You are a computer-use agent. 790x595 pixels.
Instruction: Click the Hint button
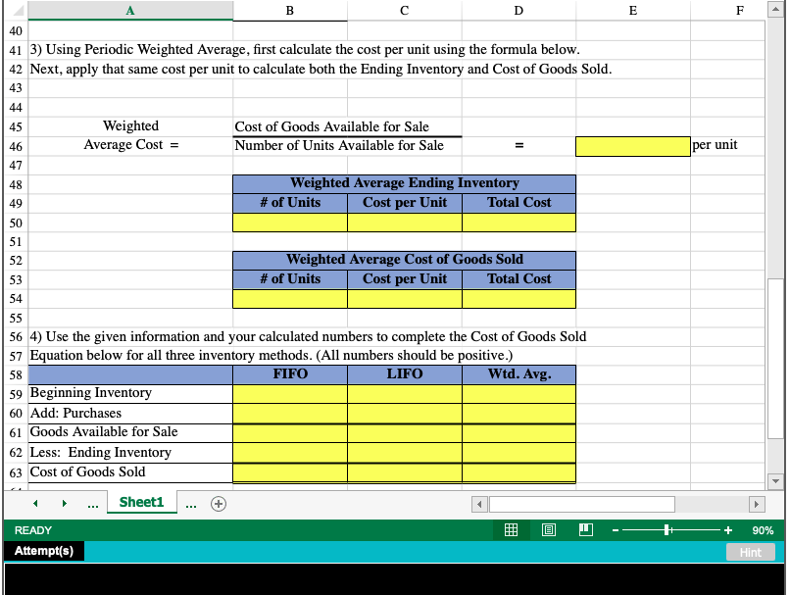coord(750,552)
